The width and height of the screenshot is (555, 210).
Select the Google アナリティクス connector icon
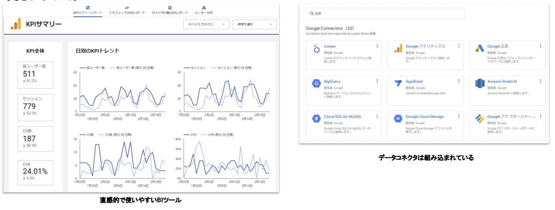point(398,49)
